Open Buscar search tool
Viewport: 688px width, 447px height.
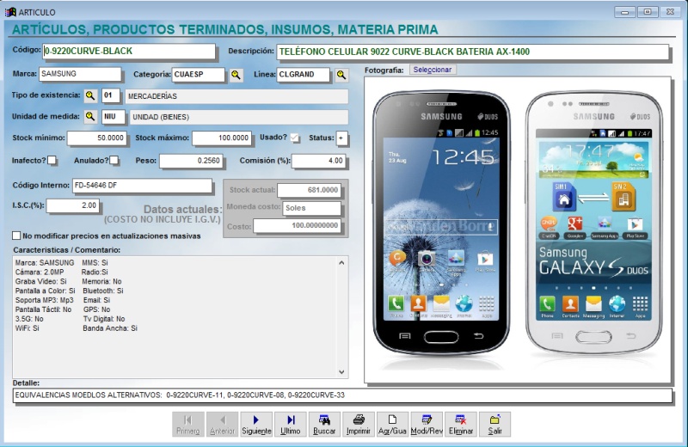pos(324,424)
